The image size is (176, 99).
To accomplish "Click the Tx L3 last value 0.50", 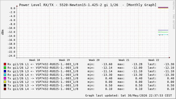I will click(x=171, y=85).
